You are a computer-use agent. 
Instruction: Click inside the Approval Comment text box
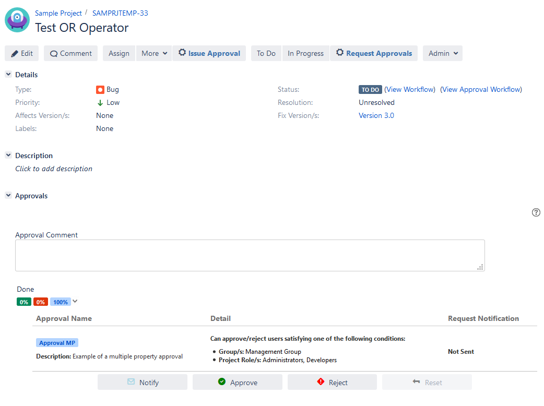pos(250,255)
